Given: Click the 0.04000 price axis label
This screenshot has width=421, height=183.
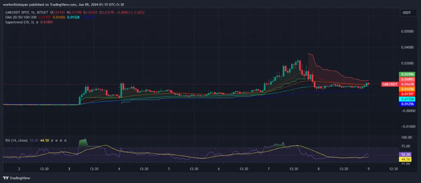Looking at the screenshot, I should pyautogui.click(x=407, y=47).
